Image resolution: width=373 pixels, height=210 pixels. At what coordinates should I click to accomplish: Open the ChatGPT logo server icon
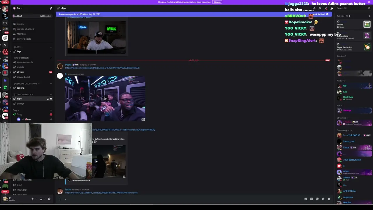point(5,38)
